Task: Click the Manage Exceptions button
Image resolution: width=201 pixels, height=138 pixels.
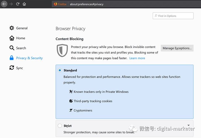Action: (177, 48)
